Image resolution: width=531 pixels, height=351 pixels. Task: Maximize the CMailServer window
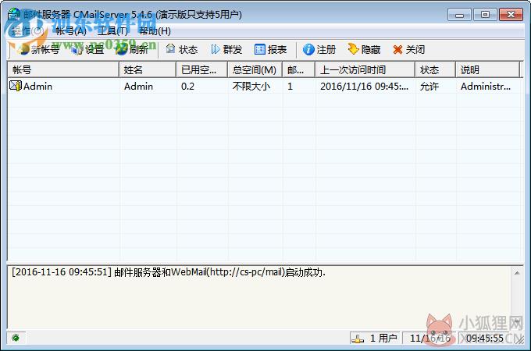click(x=485, y=15)
